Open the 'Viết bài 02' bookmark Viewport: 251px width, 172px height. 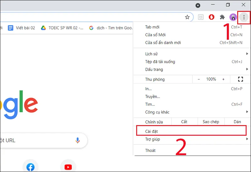[21, 28]
